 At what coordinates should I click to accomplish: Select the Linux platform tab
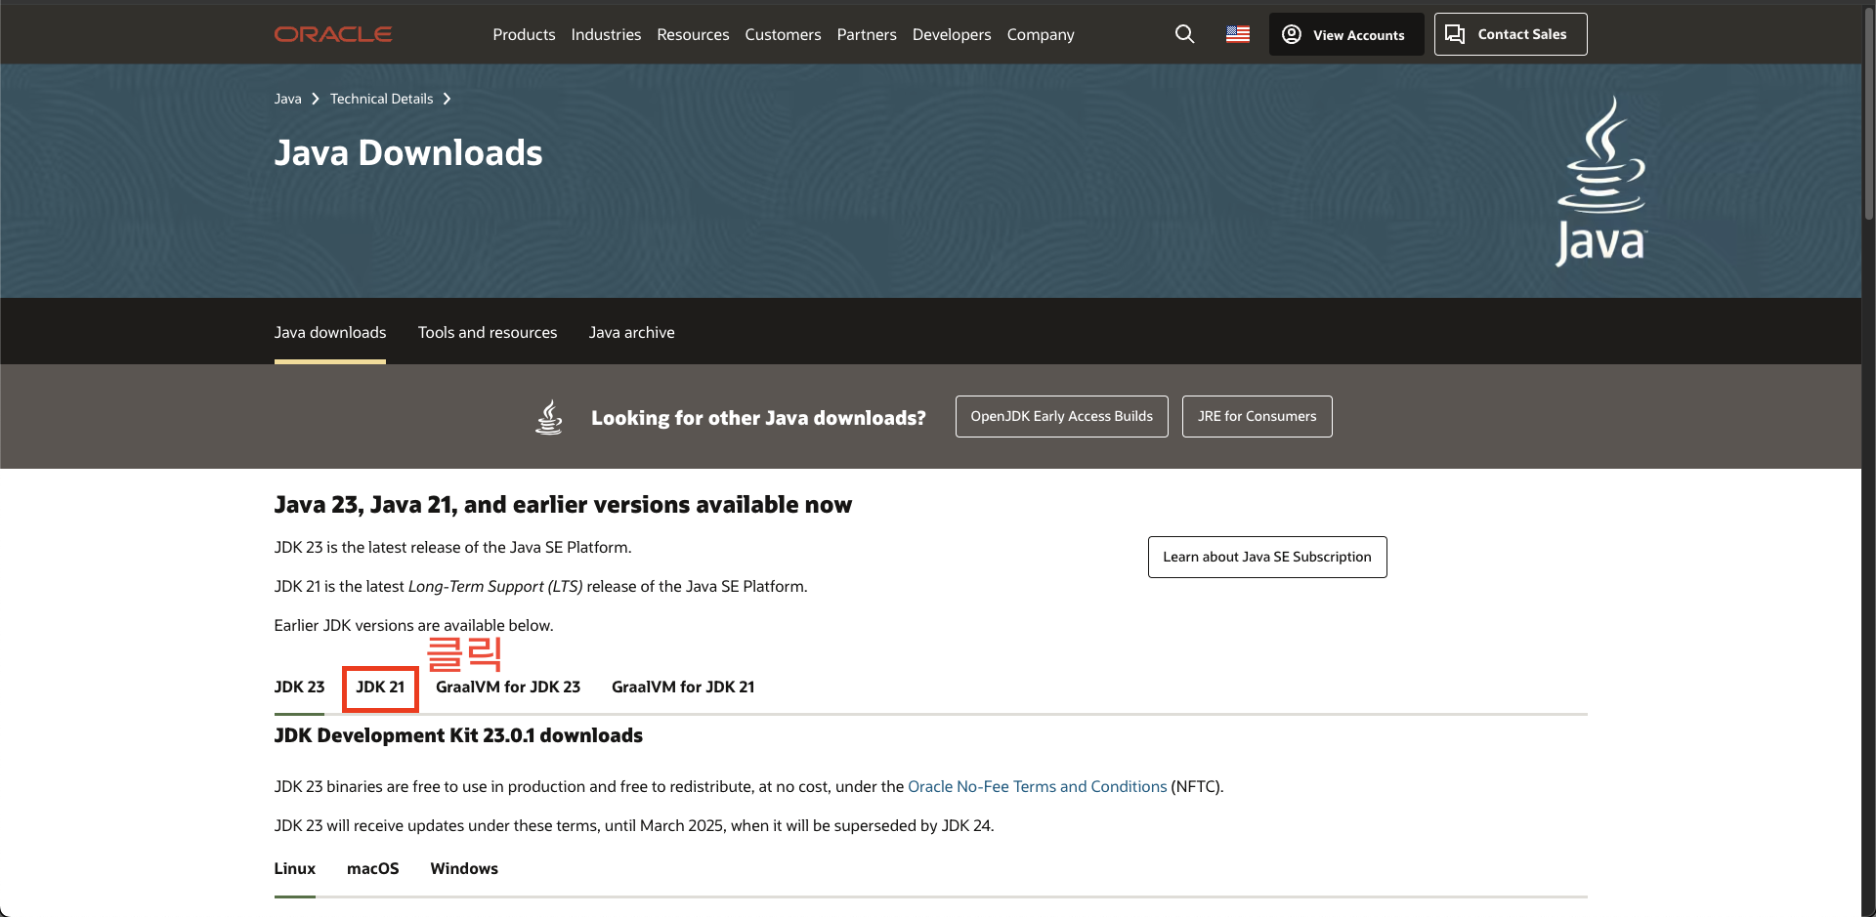[294, 868]
